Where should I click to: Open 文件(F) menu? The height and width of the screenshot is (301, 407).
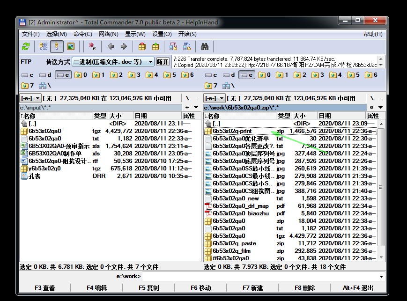pyautogui.click(x=30, y=34)
